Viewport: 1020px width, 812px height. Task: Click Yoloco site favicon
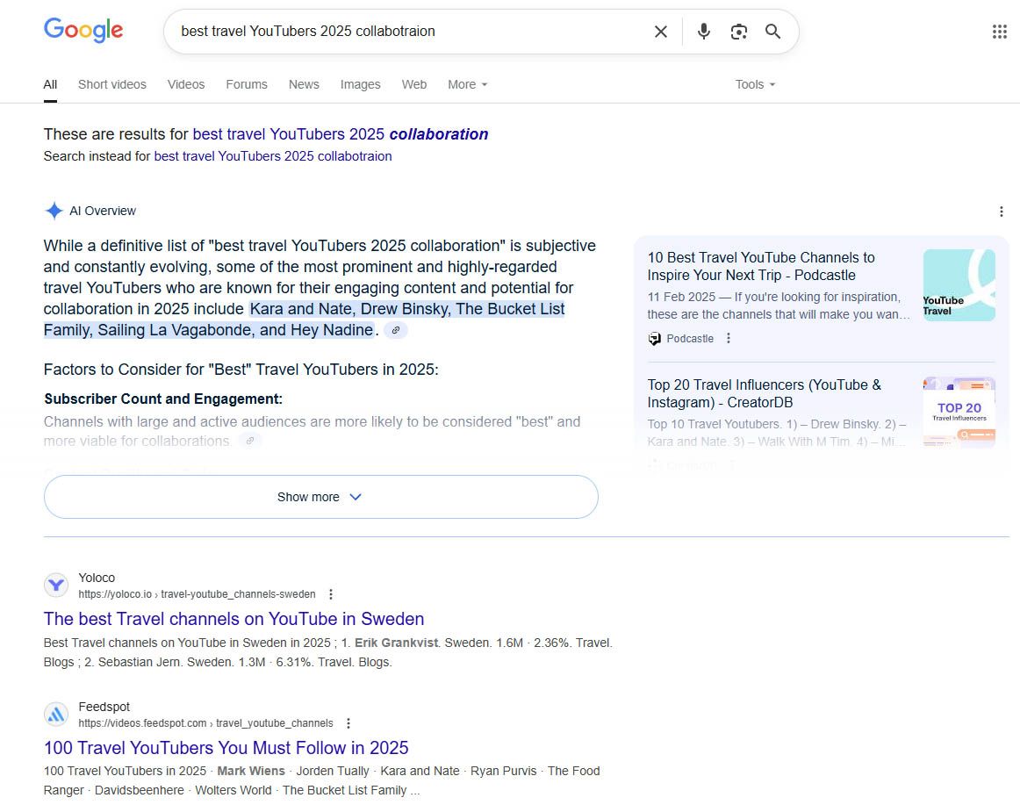pyautogui.click(x=56, y=585)
